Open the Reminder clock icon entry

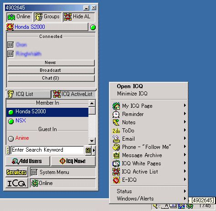[116, 114]
